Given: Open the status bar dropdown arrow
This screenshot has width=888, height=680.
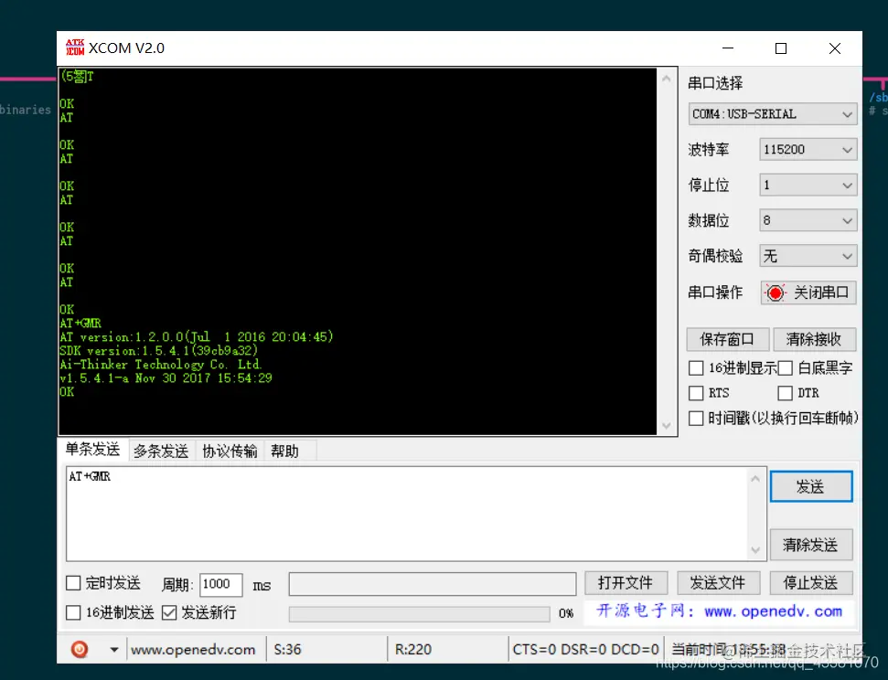Looking at the screenshot, I should click(113, 650).
